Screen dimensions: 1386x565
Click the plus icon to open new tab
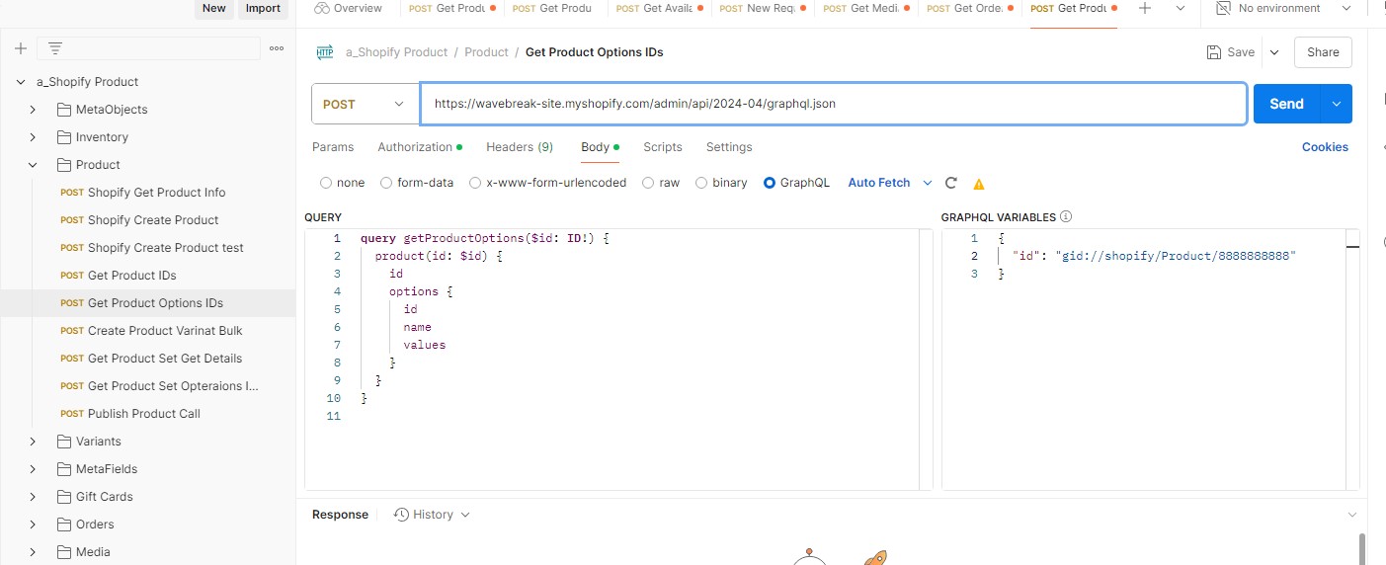[1145, 8]
